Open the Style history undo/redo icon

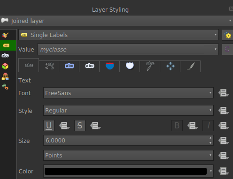click(5, 87)
